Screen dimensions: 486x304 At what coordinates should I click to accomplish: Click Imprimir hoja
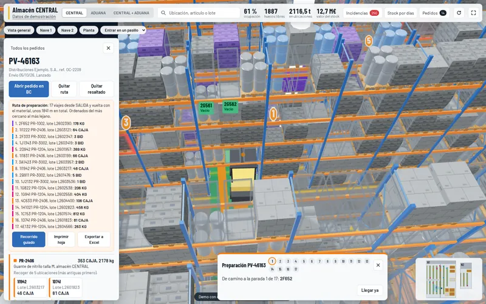pyautogui.click(x=61, y=240)
